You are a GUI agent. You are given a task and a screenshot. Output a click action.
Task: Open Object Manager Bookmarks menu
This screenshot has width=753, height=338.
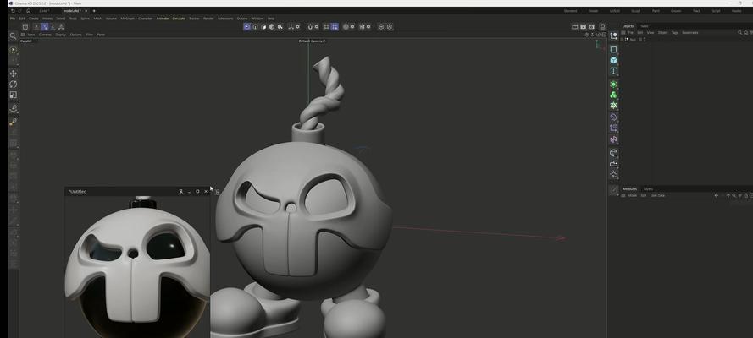[690, 33]
